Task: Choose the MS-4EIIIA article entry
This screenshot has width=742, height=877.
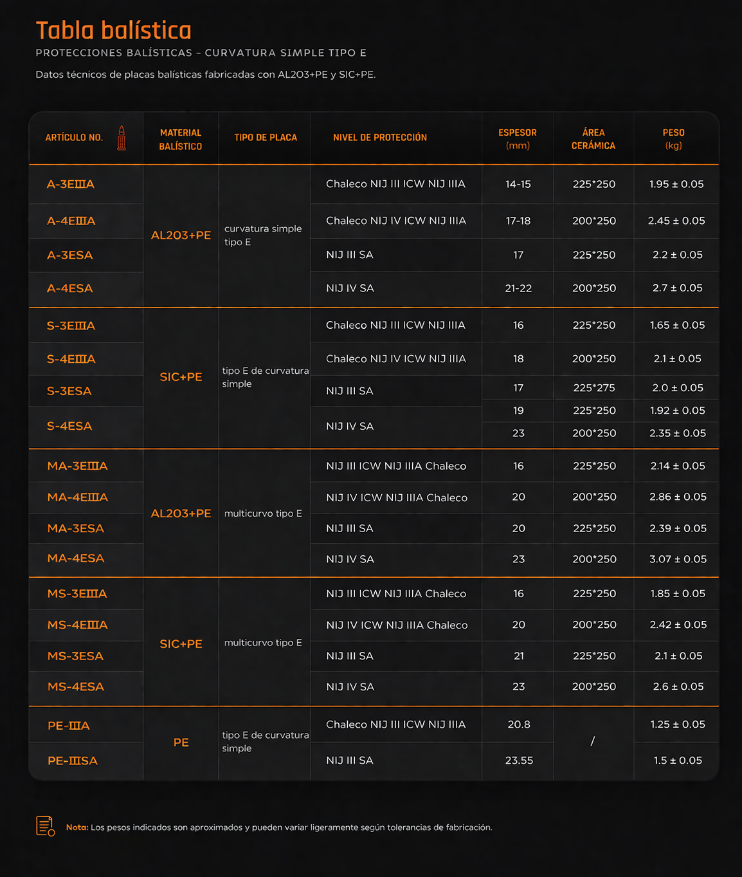Action: 78,625
